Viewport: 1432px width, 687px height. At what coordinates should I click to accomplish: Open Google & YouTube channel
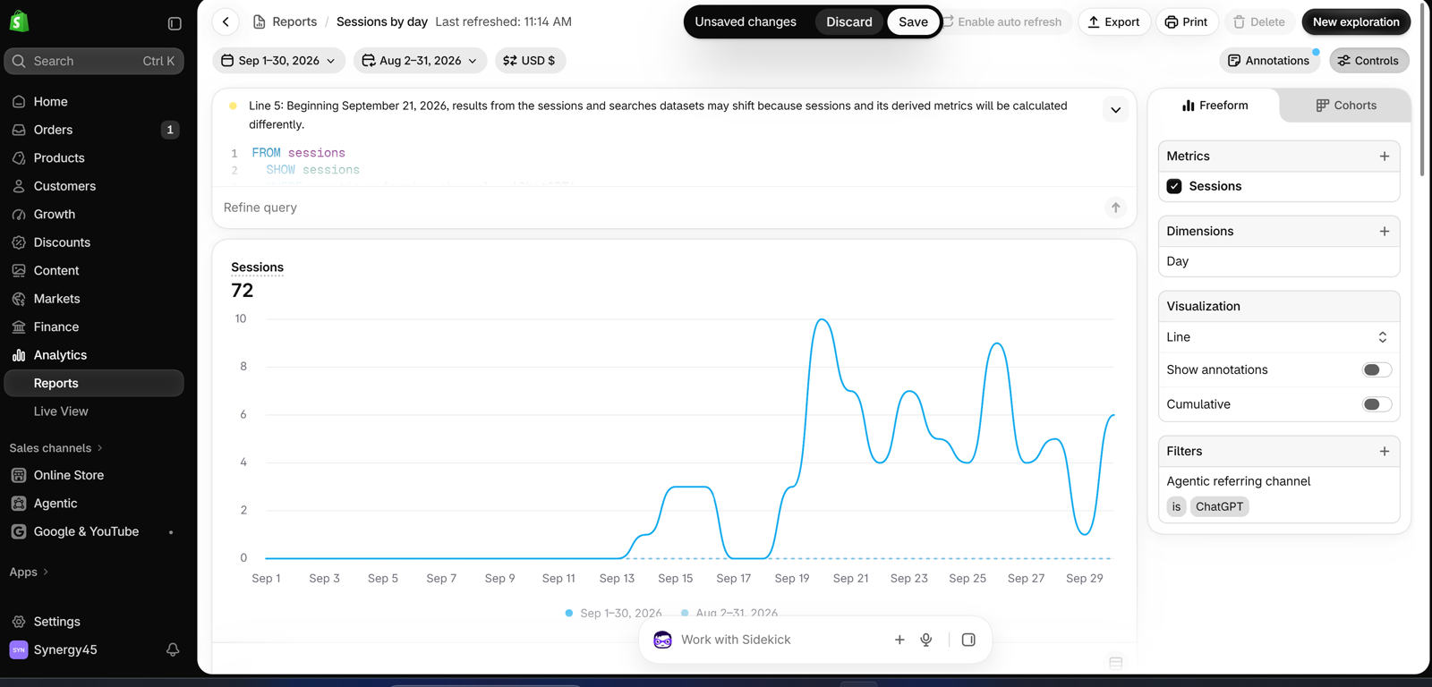[x=94, y=531]
